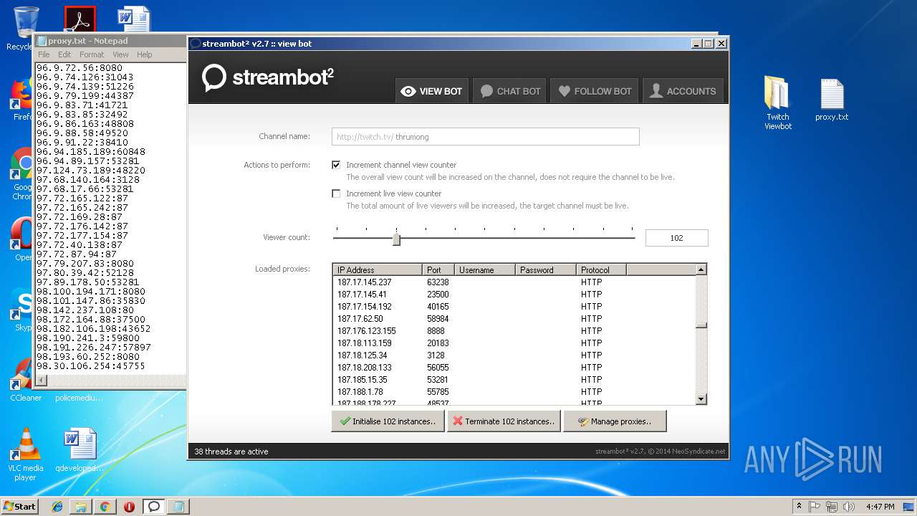Select proxy row 187.17.154.192
Screen dimensions: 917x516
514,307
